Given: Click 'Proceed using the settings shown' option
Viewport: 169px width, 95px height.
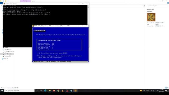Looking at the screenshot, I should click(49, 40).
